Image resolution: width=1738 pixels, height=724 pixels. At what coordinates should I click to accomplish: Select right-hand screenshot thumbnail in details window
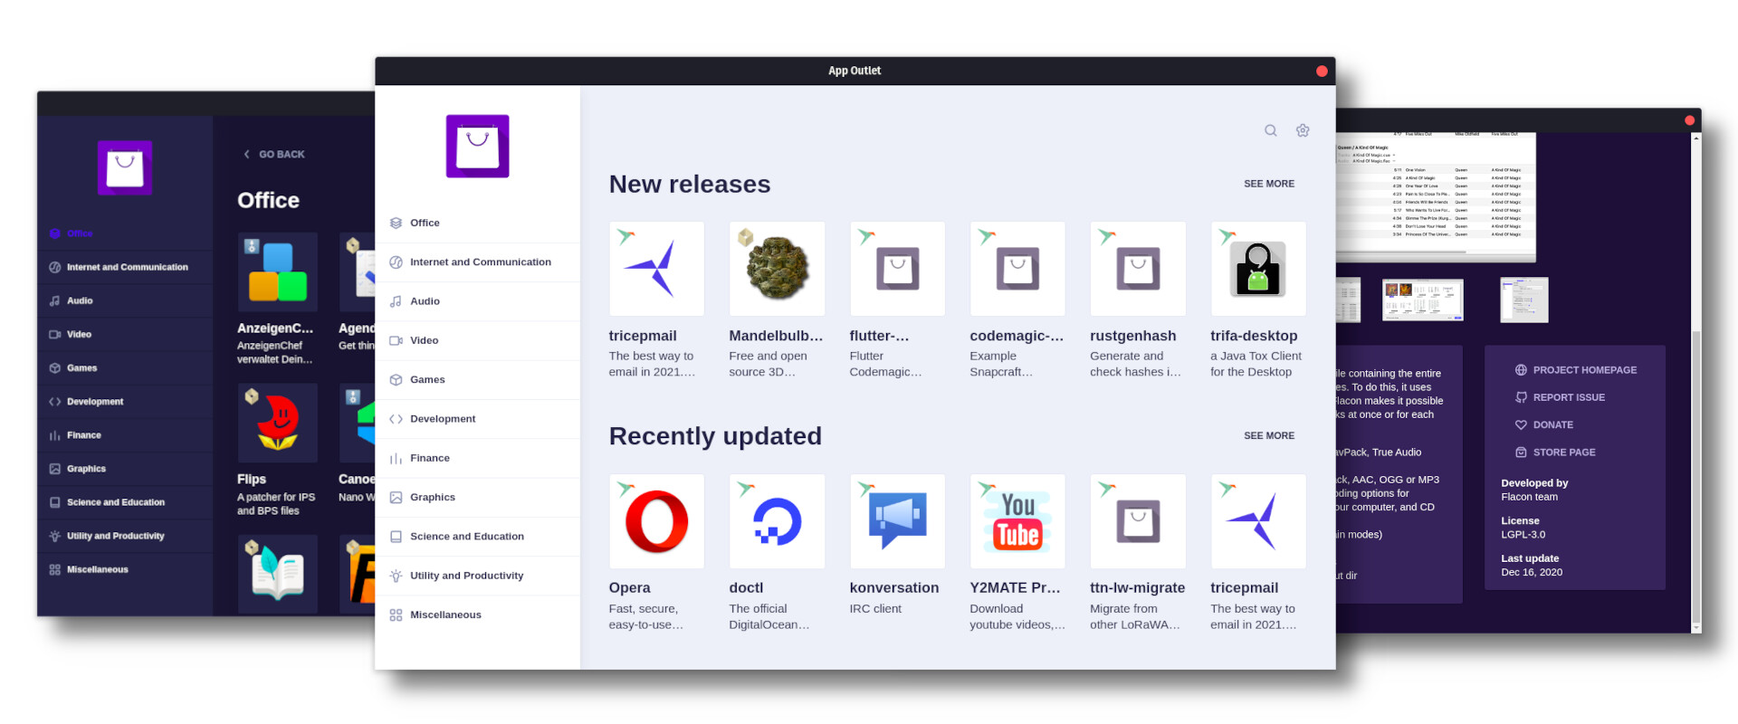[x=1524, y=300]
